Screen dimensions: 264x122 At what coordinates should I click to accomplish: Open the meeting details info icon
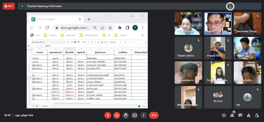tap(224, 115)
